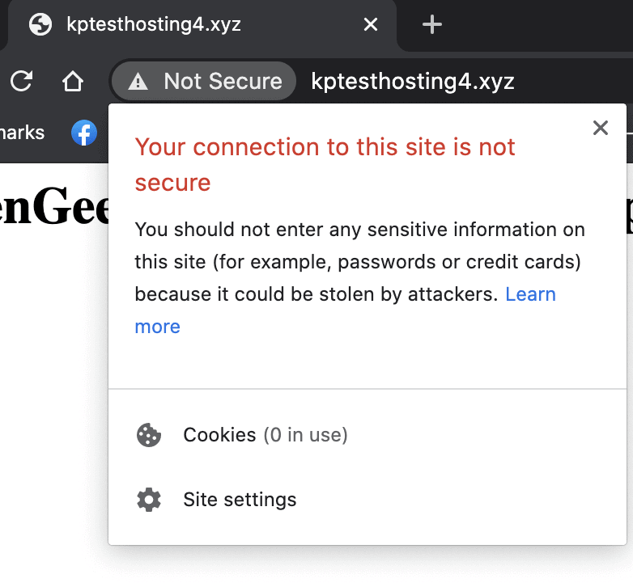Click the kptesthosting4.xyz URL in the address bar
This screenshot has height=587, width=633.
coord(413,82)
